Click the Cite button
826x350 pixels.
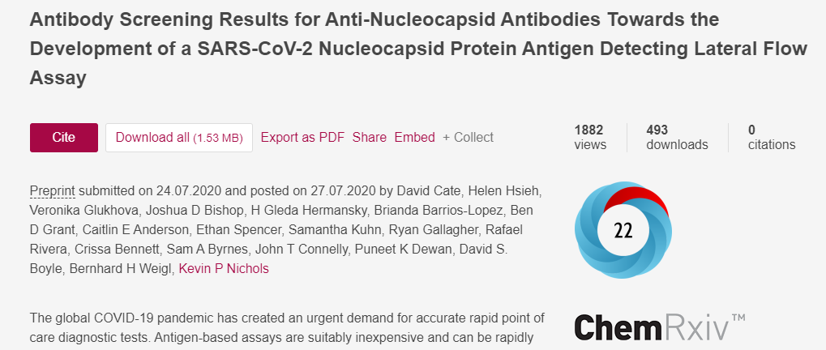pyautogui.click(x=64, y=138)
